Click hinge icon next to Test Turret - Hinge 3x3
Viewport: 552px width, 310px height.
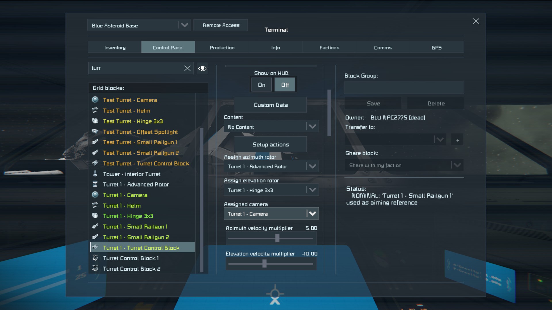[95, 121]
